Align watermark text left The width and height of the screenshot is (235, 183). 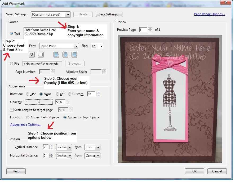click(56, 55)
